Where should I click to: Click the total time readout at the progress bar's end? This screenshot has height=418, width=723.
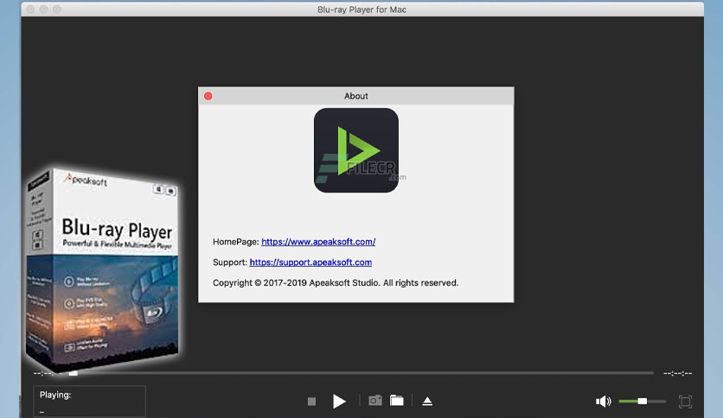pos(678,373)
